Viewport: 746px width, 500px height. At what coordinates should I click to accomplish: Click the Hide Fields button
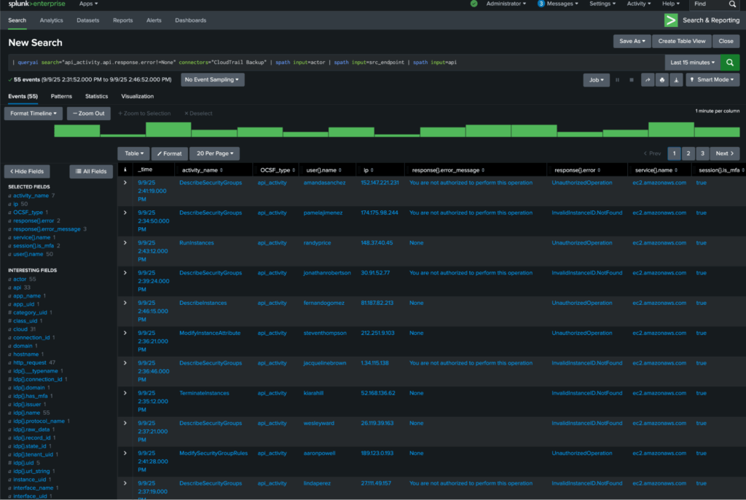27,172
